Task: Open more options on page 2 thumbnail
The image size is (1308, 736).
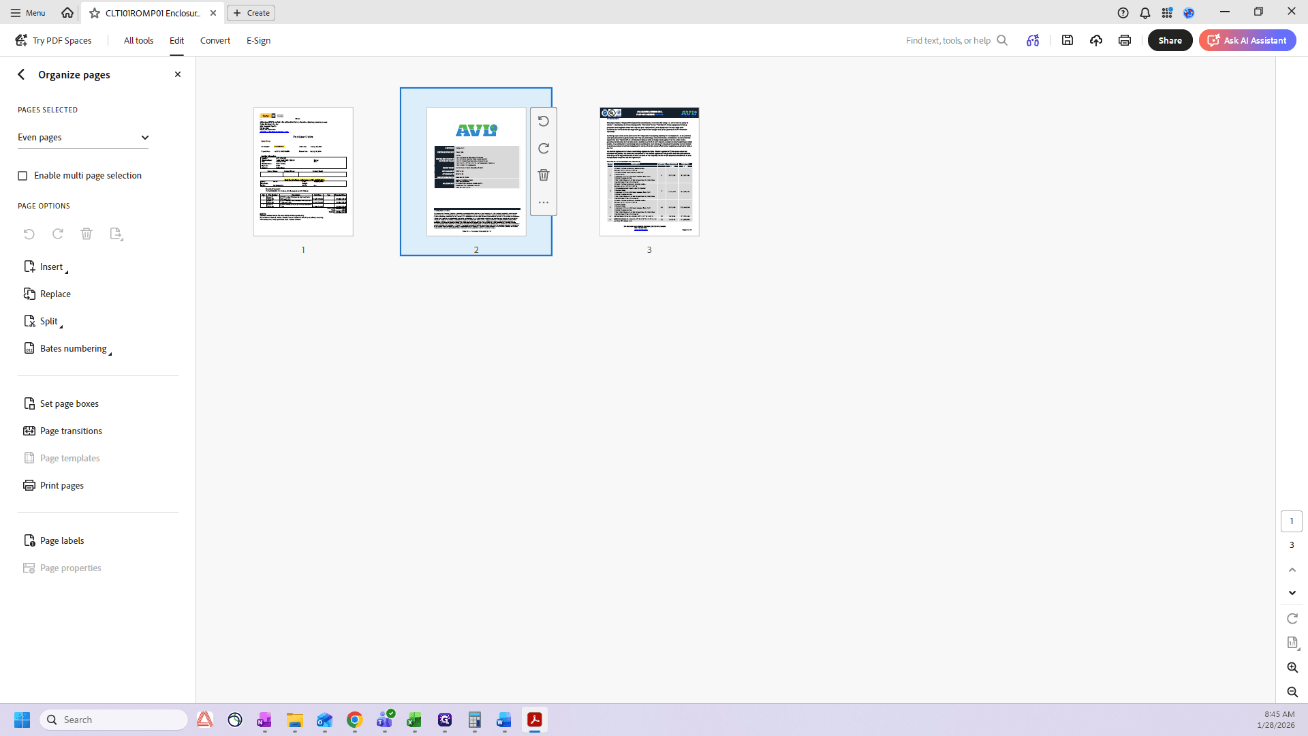Action: pyautogui.click(x=543, y=202)
